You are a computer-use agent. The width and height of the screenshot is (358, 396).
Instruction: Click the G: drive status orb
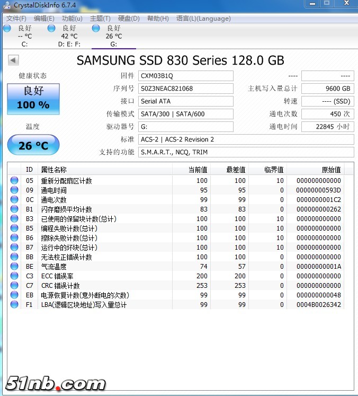coord(96,28)
